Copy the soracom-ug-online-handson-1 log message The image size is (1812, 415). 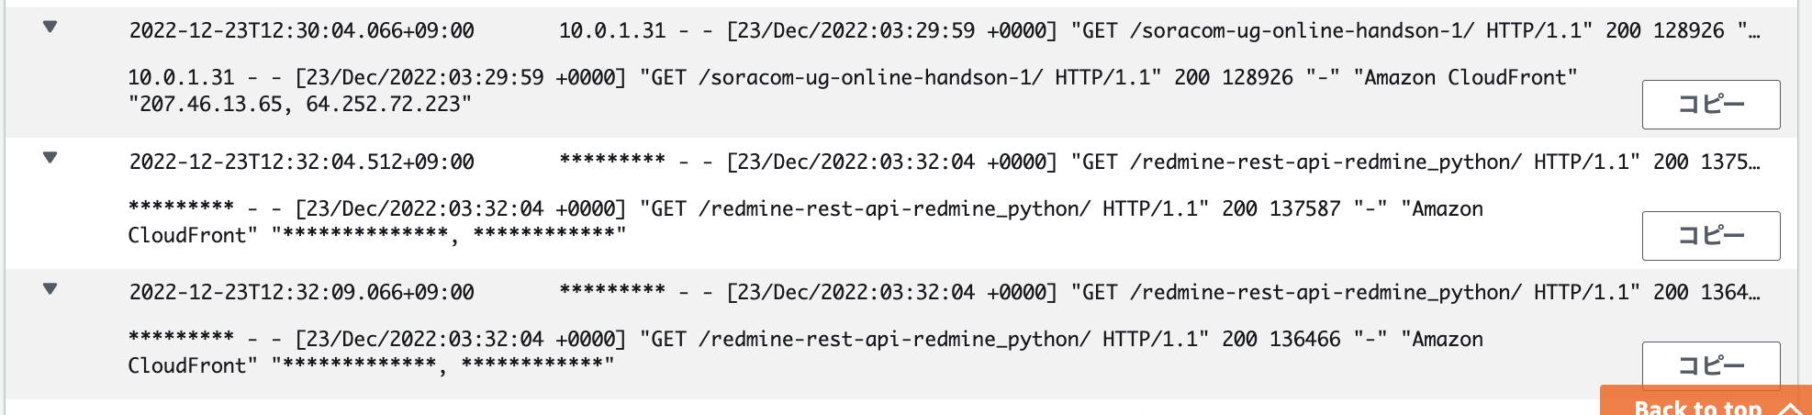click(x=1710, y=105)
